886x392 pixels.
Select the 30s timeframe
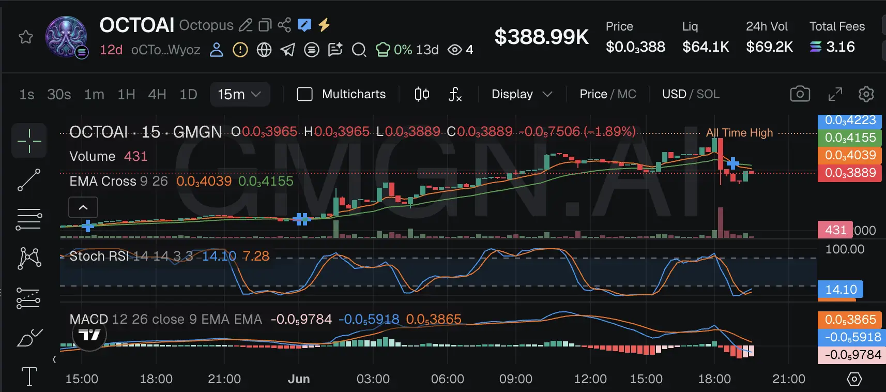pyautogui.click(x=59, y=94)
